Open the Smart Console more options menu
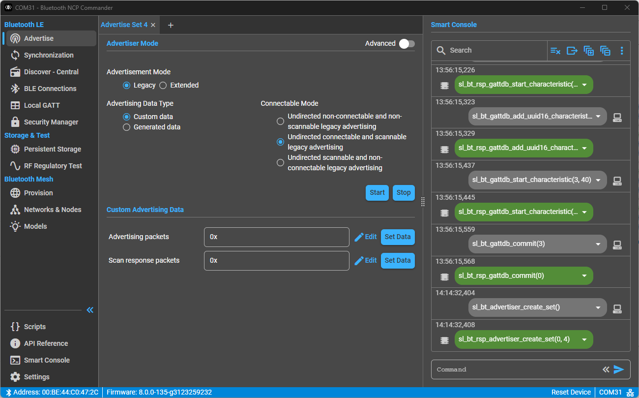This screenshot has width=639, height=398. tap(622, 51)
